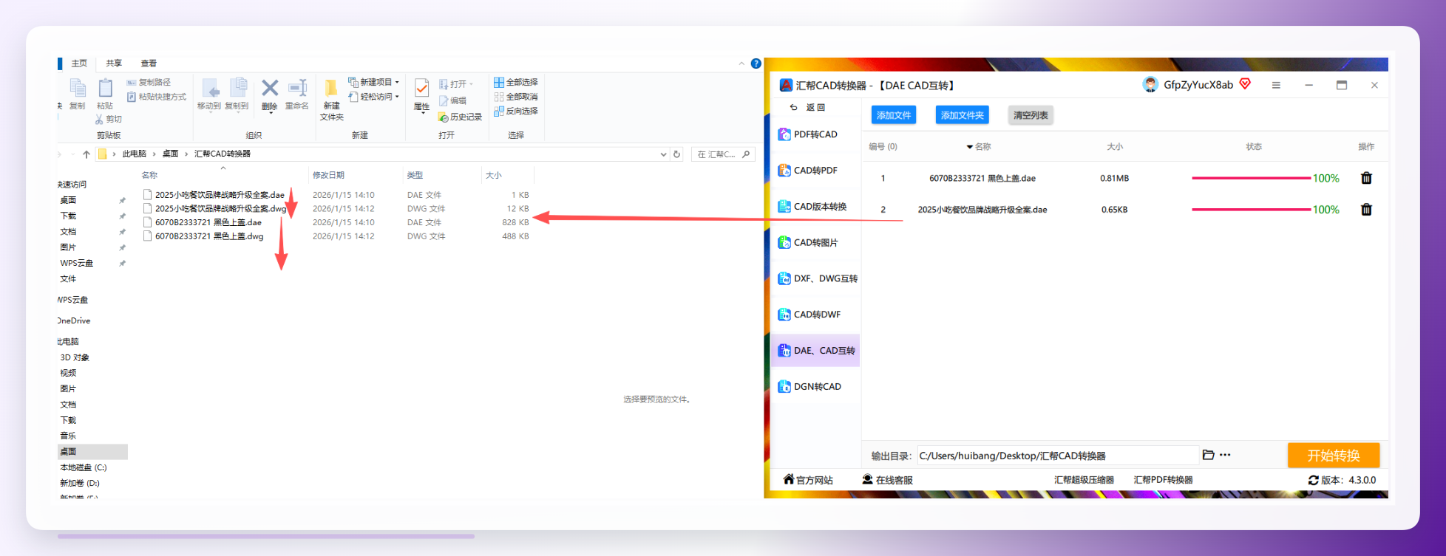Viewport: 1446px width, 556px height.
Task: Click 添加文件夹 button
Action: click(962, 115)
